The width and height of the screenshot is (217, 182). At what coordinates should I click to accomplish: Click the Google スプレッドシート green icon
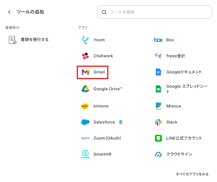coord(158,89)
